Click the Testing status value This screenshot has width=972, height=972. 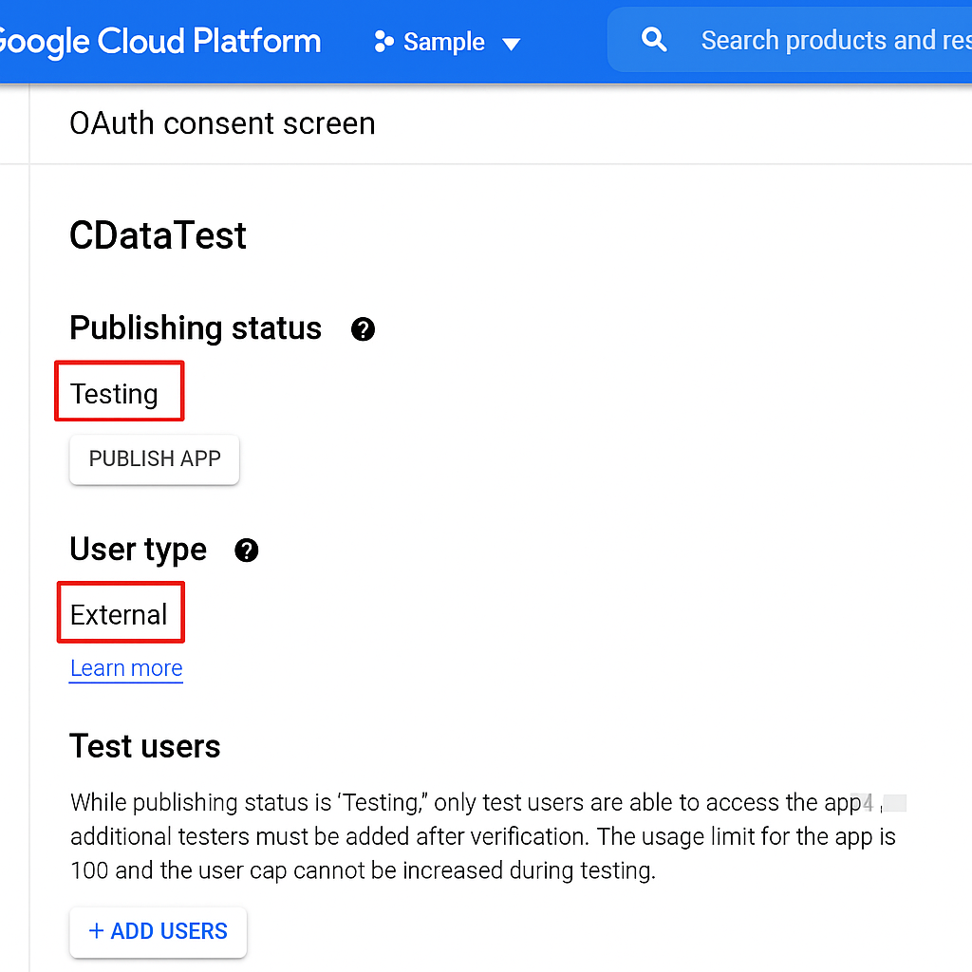[x=115, y=393]
